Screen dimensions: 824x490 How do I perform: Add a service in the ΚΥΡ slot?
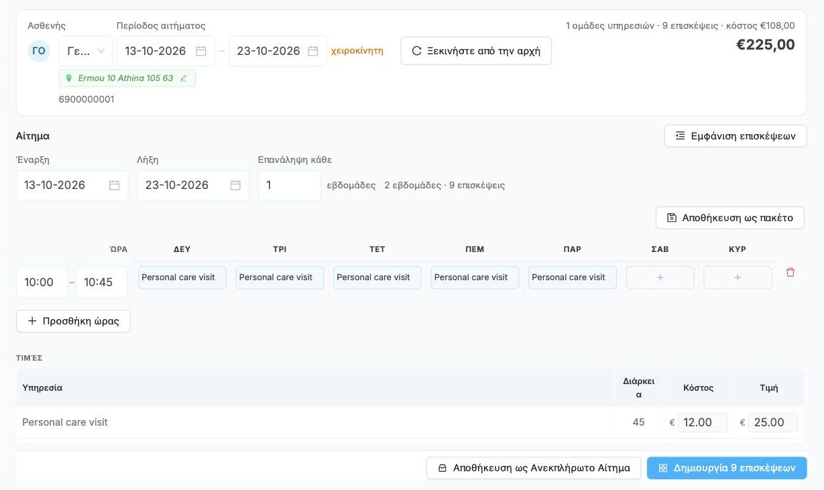coord(738,278)
